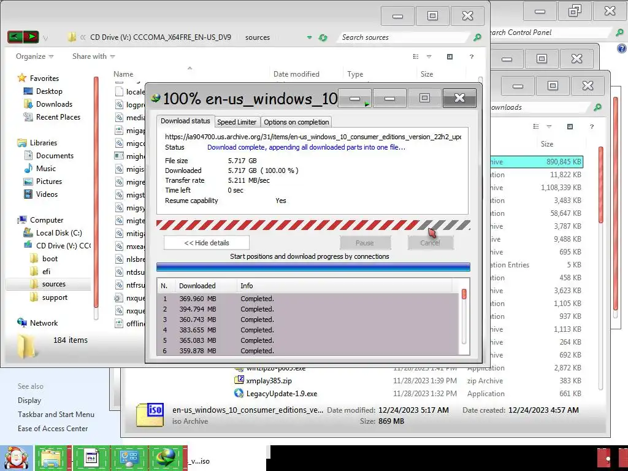
Task: Open Ease of Access Center link
Action: (53, 429)
